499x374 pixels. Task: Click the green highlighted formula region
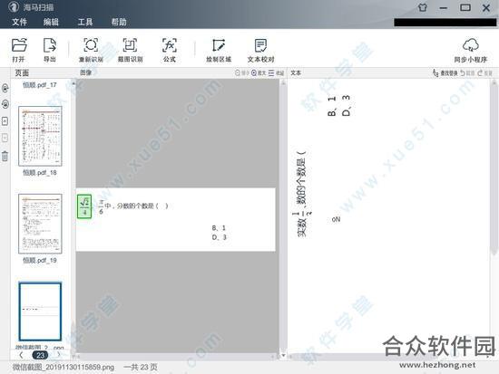(x=84, y=206)
